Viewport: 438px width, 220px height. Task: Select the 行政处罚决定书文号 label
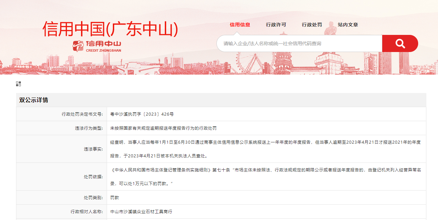click(x=82, y=114)
